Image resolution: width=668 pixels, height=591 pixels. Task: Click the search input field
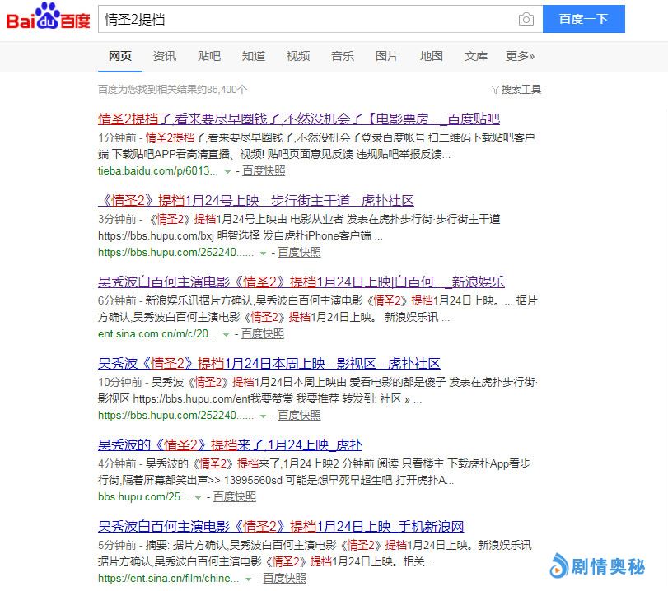[x=305, y=19]
